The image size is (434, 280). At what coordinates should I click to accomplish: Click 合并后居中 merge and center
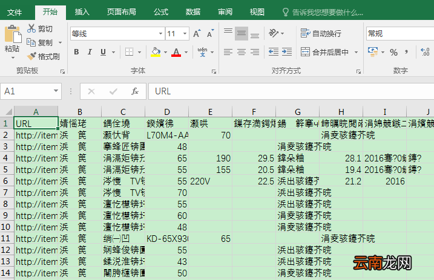coord(324,52)
